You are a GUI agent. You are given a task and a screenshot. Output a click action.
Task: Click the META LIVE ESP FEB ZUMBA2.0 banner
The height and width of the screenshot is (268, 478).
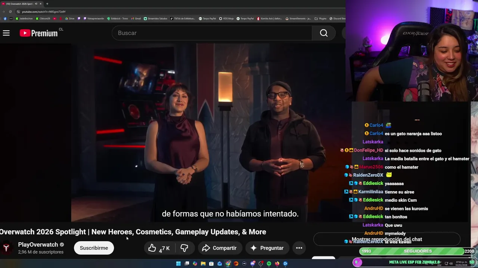(414, 262)
